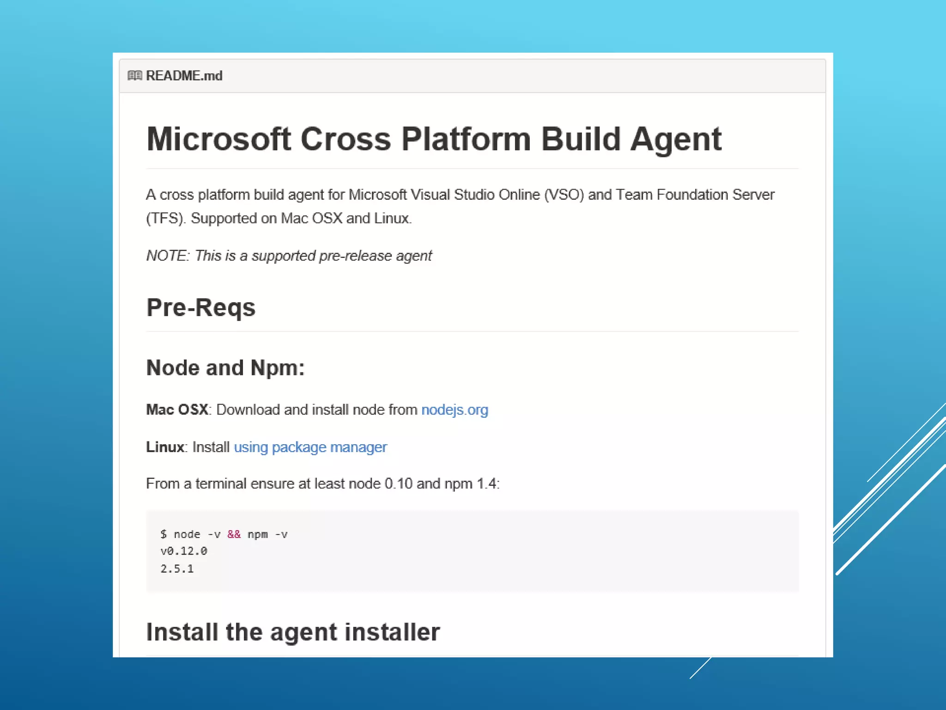Open the nodejs.org link

(455, 410)
